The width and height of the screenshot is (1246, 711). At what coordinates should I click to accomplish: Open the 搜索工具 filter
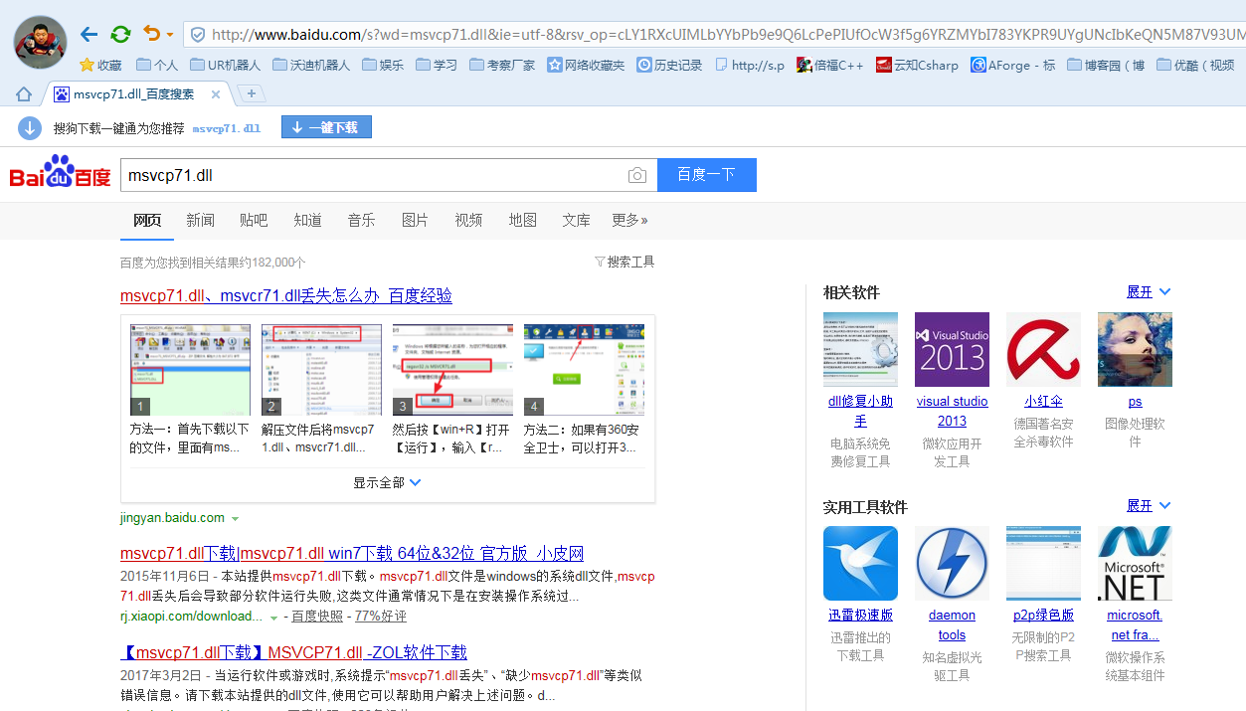[624, 262]
